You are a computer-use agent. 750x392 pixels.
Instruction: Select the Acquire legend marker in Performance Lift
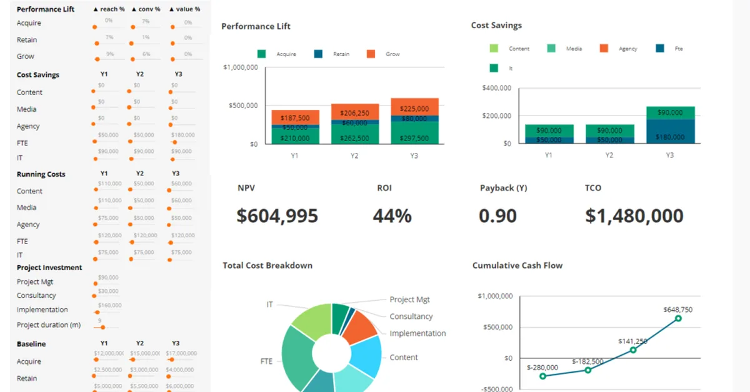[262, 54]
